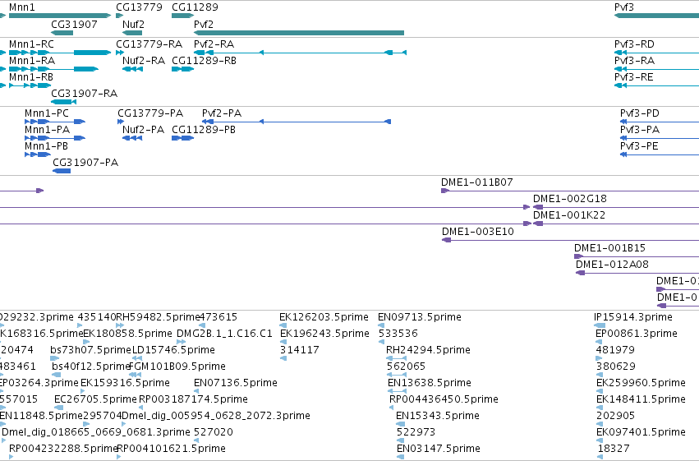Select the Nuf2-PA protein arrows
699x461 pixels.
tap(132, 138)
